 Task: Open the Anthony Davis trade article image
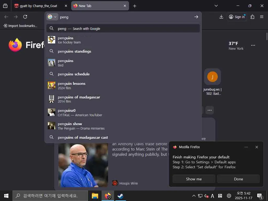[83, 165]
